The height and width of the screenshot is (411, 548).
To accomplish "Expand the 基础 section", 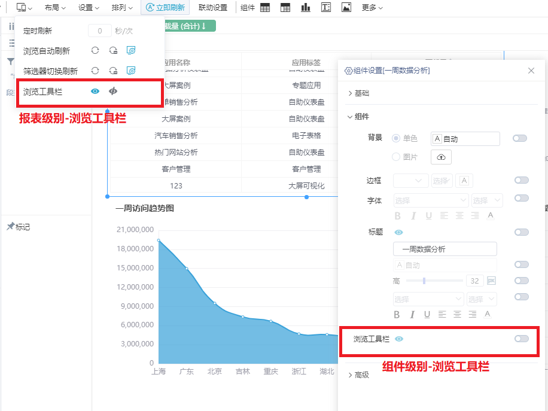I will click(358, 93).
